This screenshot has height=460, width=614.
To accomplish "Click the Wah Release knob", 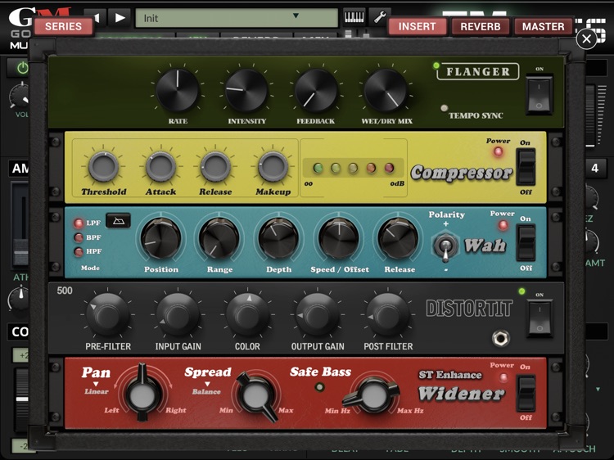I will point(398,238).
